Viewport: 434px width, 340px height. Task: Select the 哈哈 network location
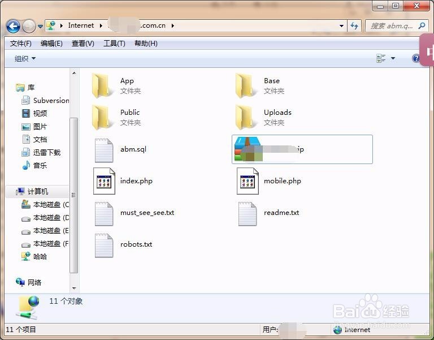click(x=34, y=257)
